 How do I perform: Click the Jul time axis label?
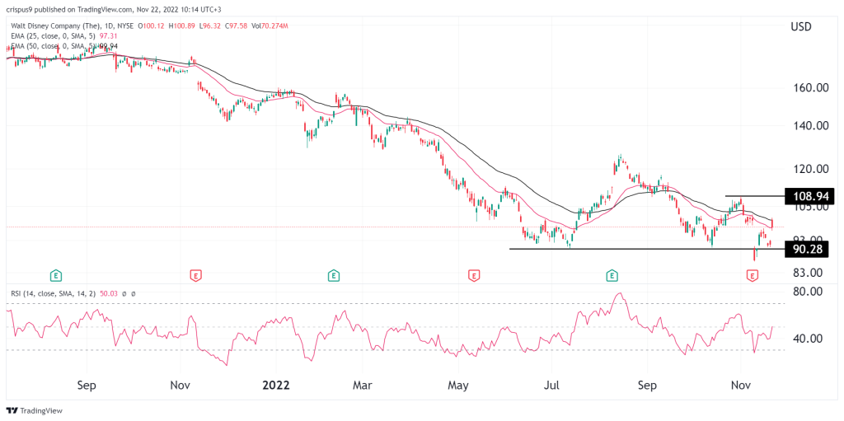[x=551, y=386]
